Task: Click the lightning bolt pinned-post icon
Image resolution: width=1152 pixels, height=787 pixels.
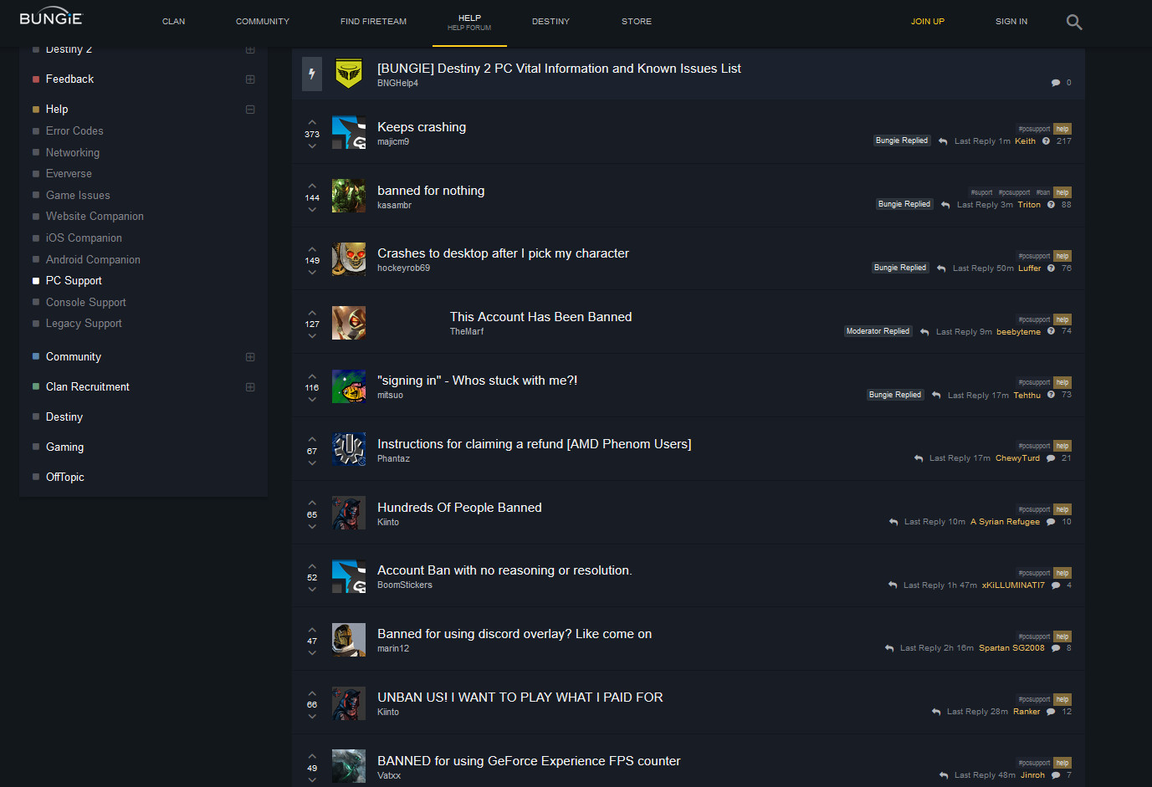Action: point(312,74)
